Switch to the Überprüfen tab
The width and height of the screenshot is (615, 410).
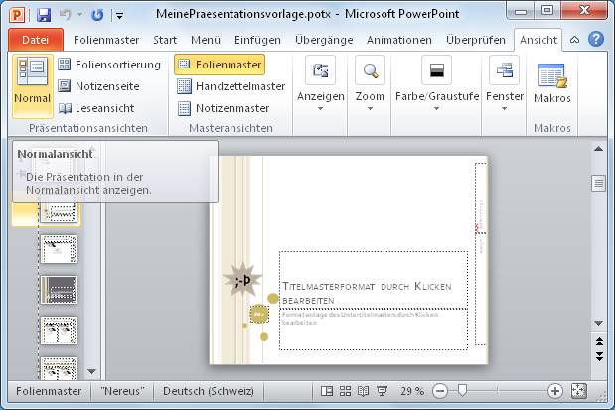click(x=475, y=40)
